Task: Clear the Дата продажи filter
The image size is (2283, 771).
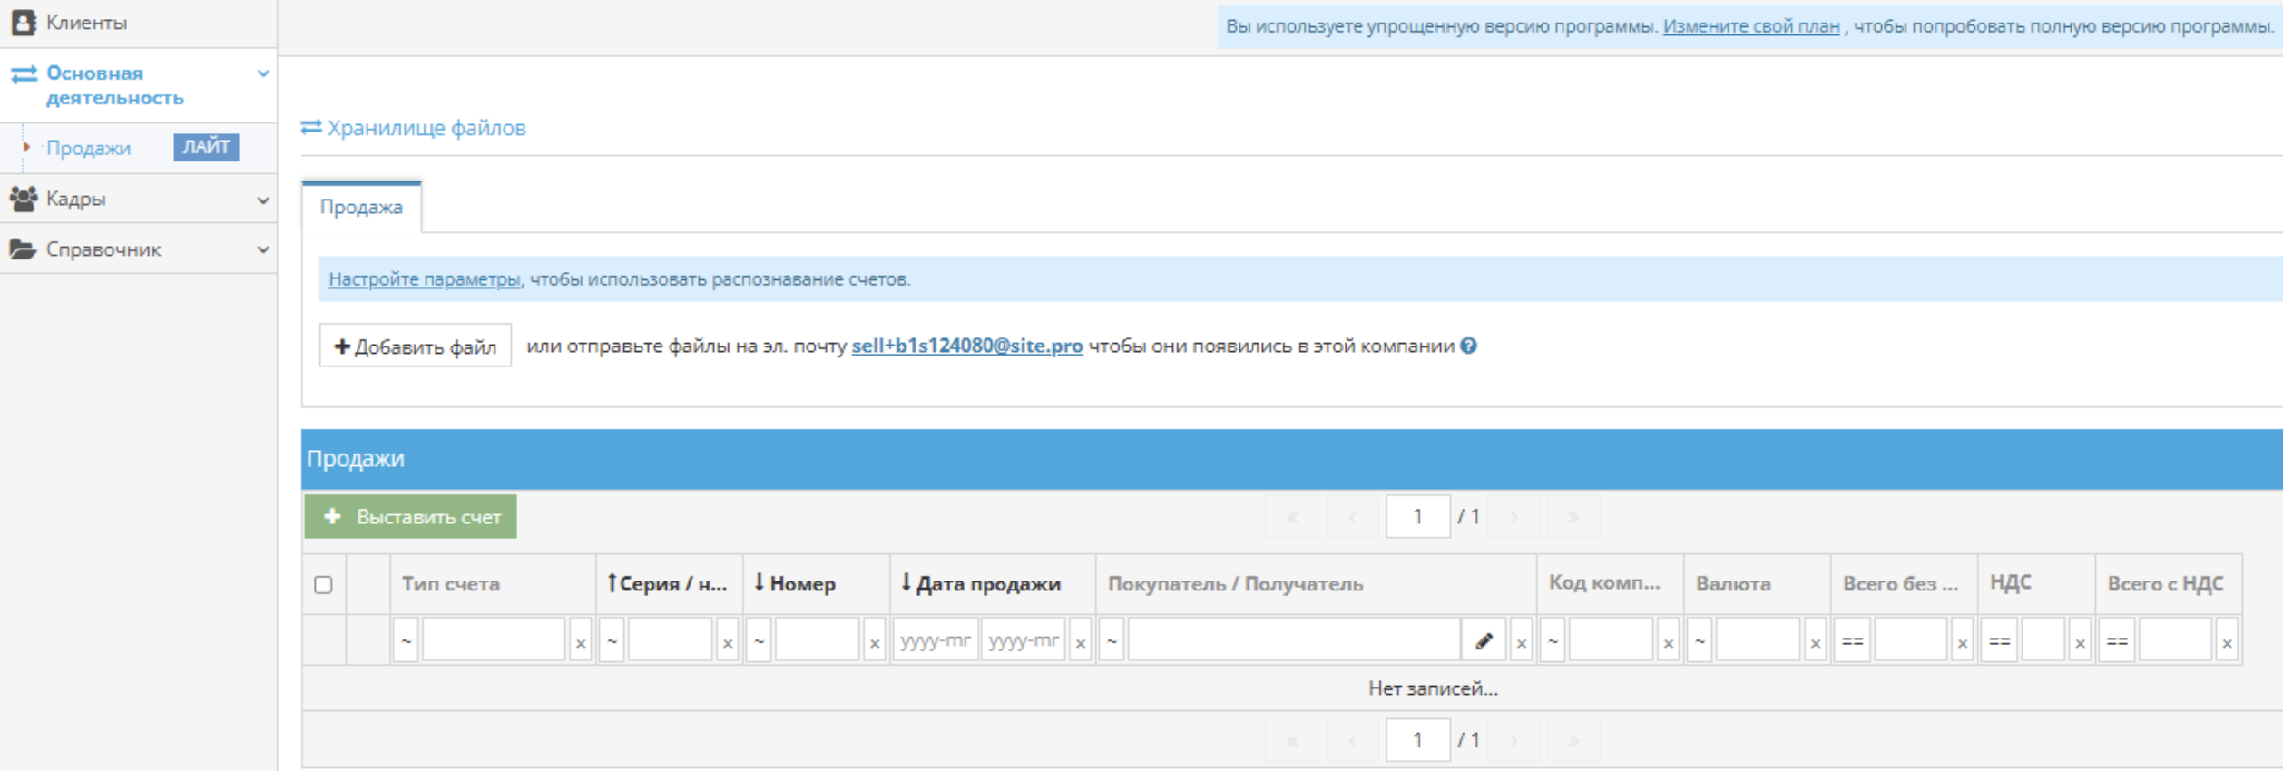Action: [1081, 642]
